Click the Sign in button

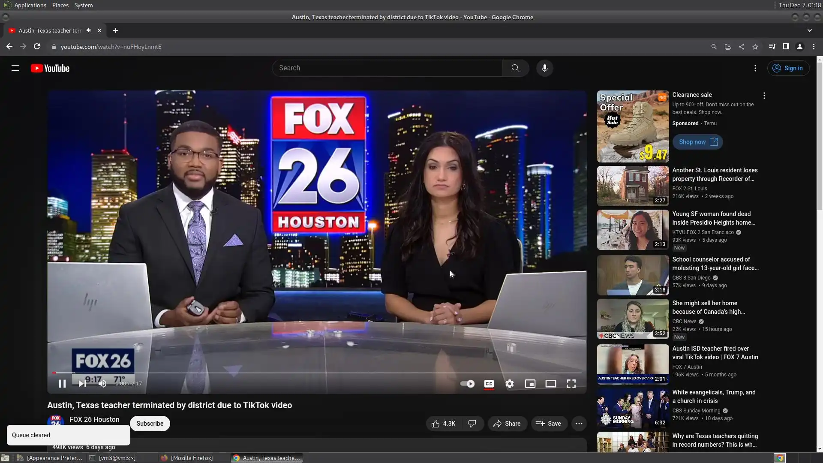[x=788, y=68]
